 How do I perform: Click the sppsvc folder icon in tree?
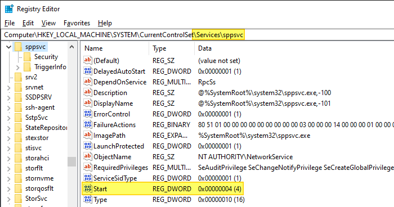tap(19, 47)
